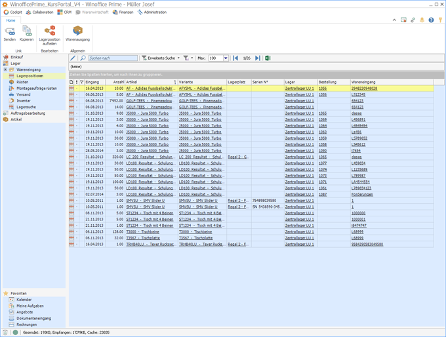Open the notifications bell icon
The image size is (446, 337).
pos(422,20)
